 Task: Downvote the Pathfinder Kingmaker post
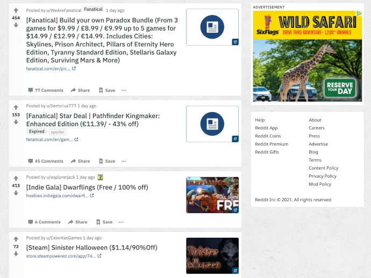click(x=16, y=122)
